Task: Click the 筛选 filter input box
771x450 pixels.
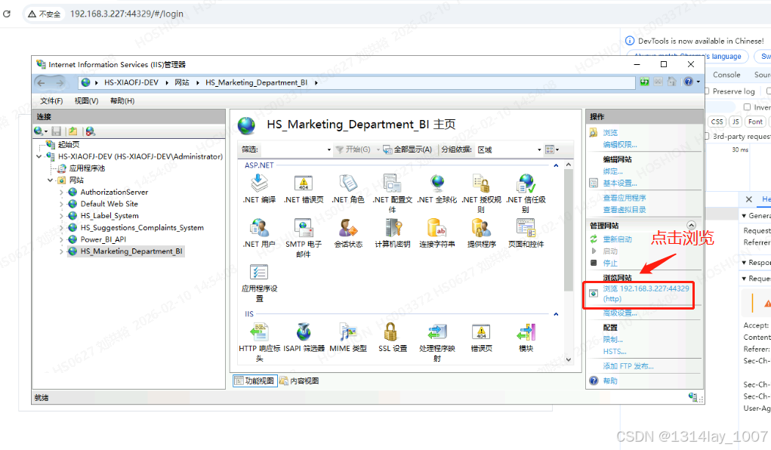Action: coord(296,149)
